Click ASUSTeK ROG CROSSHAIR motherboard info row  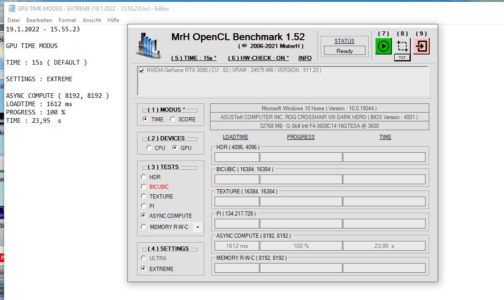point(319,117)
